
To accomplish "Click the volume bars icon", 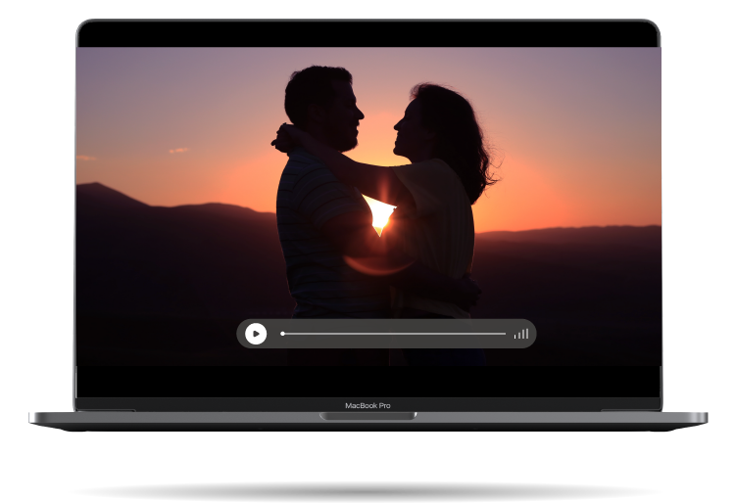I will [x=520, y=334].
